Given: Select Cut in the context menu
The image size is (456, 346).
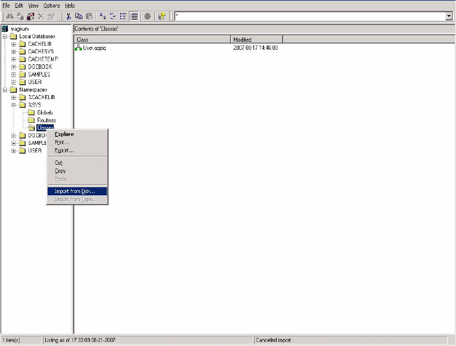Looking at the screenshot, I should (x=77, y=163).
